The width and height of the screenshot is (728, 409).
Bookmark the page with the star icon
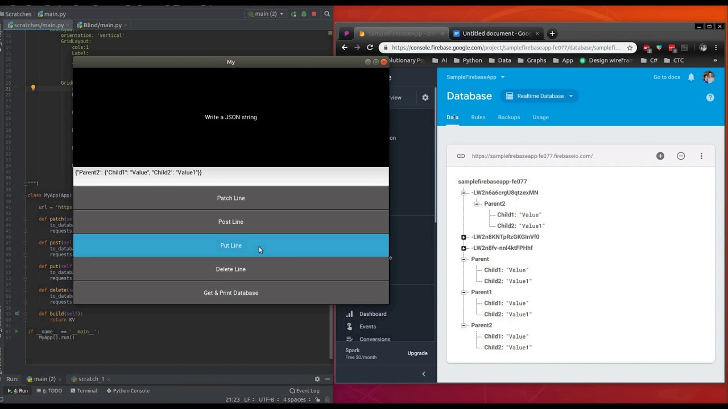pyautogui.click(x=630, y=48)
